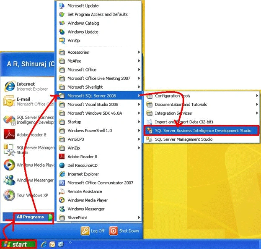261x249 pixels.
Task: Click the Configuration Tools folder icon
Action: [149, 96]
